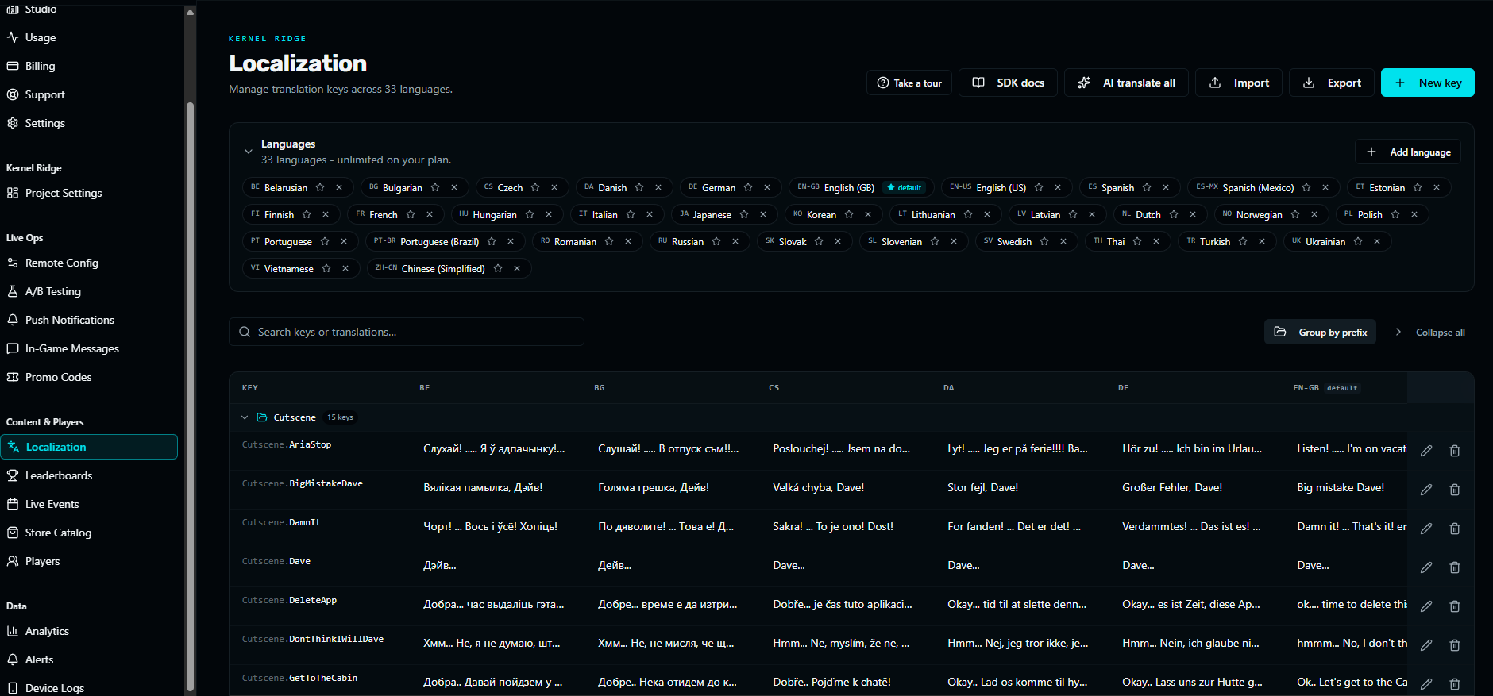
Task: Remove the Korean language chip
Action: point(868,215)
